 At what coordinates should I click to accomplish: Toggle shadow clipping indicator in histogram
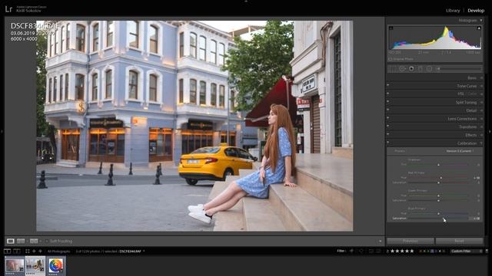pos(391,28)
